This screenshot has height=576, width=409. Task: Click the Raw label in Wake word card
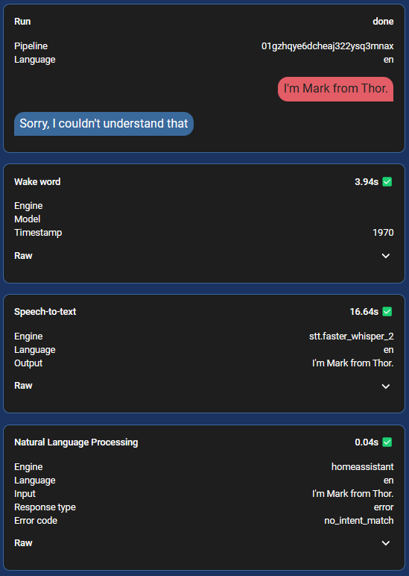[23, 256]
